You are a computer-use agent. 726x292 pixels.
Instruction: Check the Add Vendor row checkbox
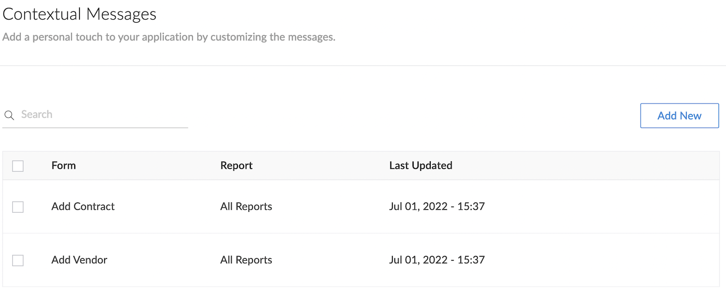click(18, 260)
